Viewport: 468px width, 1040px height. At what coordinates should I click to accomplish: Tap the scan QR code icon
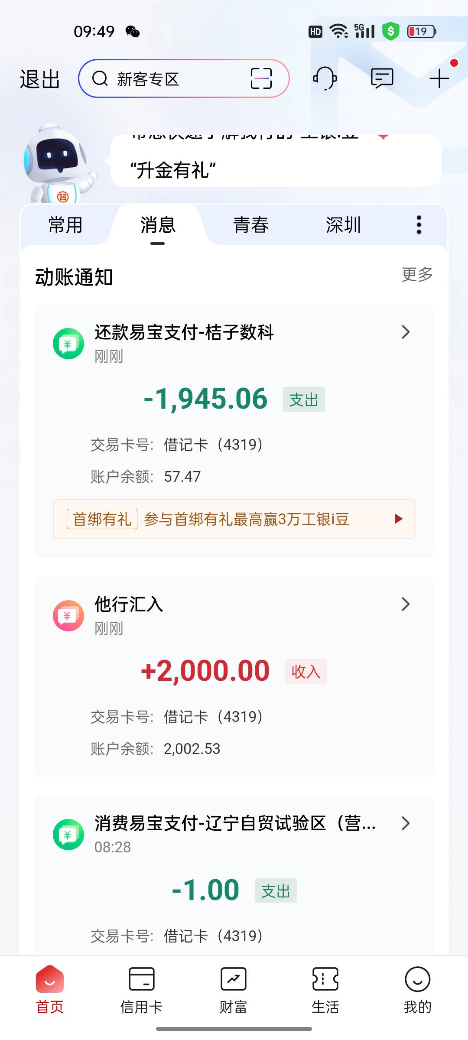tap(261, 78)
